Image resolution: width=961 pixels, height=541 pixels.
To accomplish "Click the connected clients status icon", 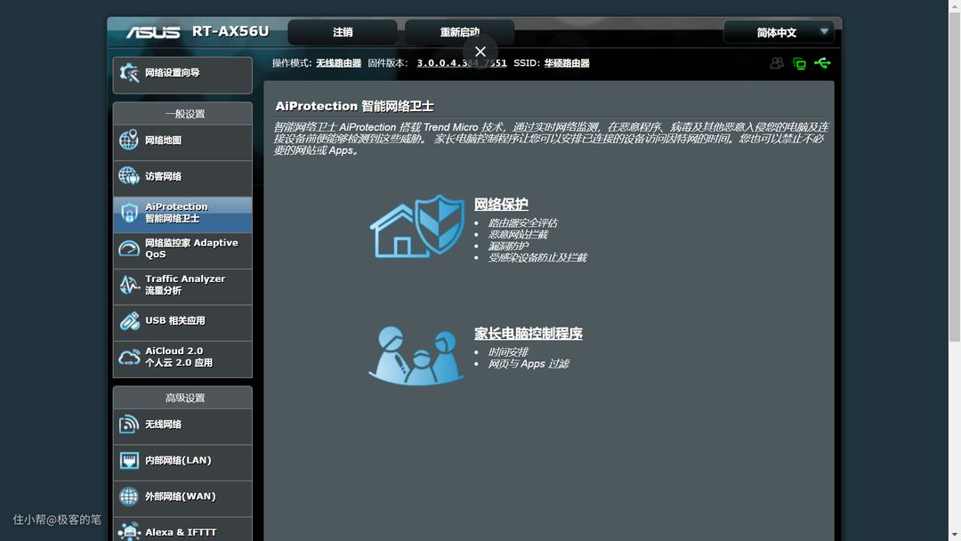I will 777,63.
